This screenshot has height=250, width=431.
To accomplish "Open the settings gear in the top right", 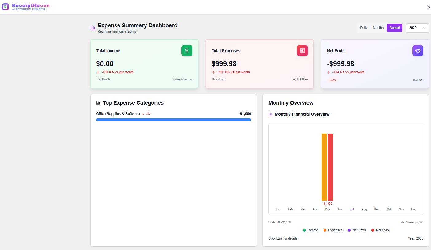I will click(429, 6).
